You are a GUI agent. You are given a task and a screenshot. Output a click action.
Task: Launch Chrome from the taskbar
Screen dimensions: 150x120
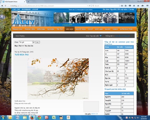39,117
